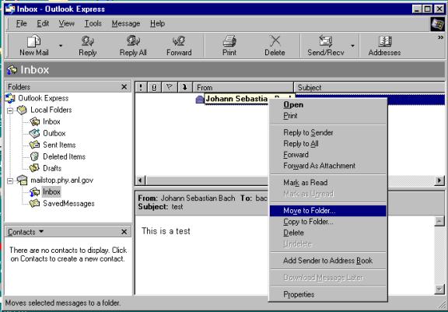The width and height of the screenshot is (448, 312).
Task: Choose Add Sender to Address Book
Action: 327,261
